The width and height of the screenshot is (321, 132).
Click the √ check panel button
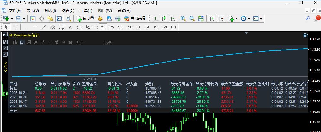5,54
